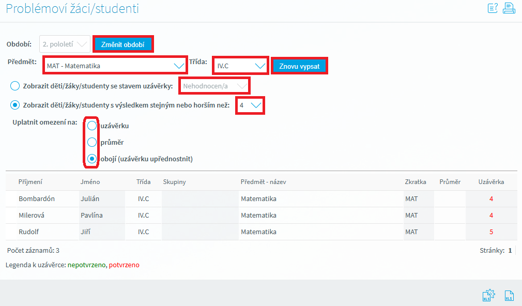Select radio 'výsledkem stejným nebo horším než'

point(15,105)
